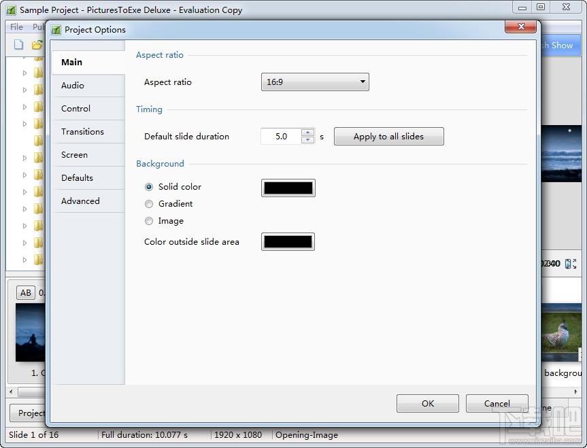This screenshot has height=448, width=587.
Task: Pick the Solid color background swatch
Action: point(288,188)
